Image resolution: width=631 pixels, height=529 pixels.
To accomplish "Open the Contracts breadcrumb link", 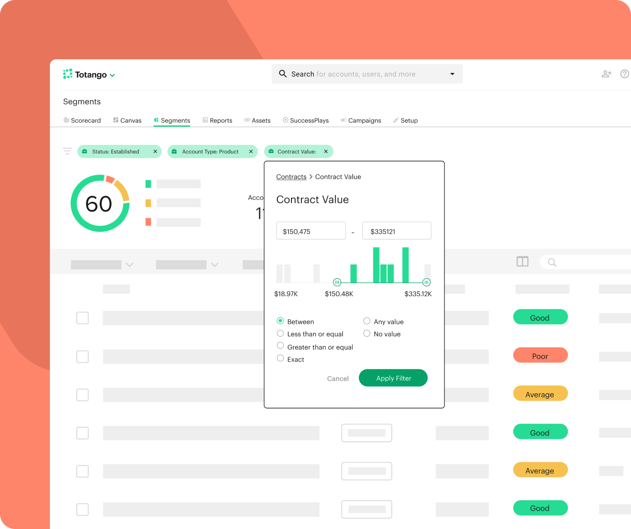I will [x=291, y=177].
